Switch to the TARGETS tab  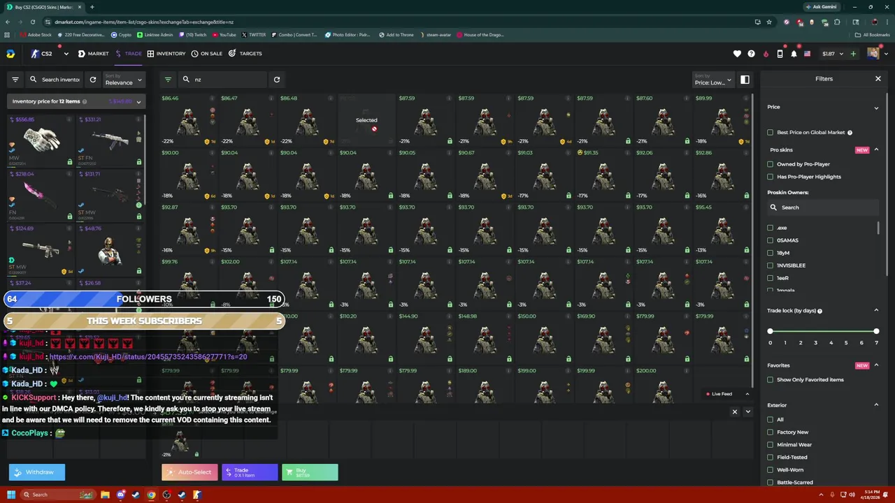click(245, 54)
